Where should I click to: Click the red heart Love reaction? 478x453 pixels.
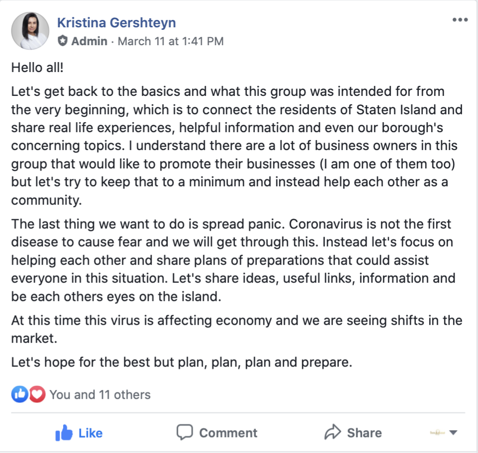pyautogui.click(x=37, y=394)
